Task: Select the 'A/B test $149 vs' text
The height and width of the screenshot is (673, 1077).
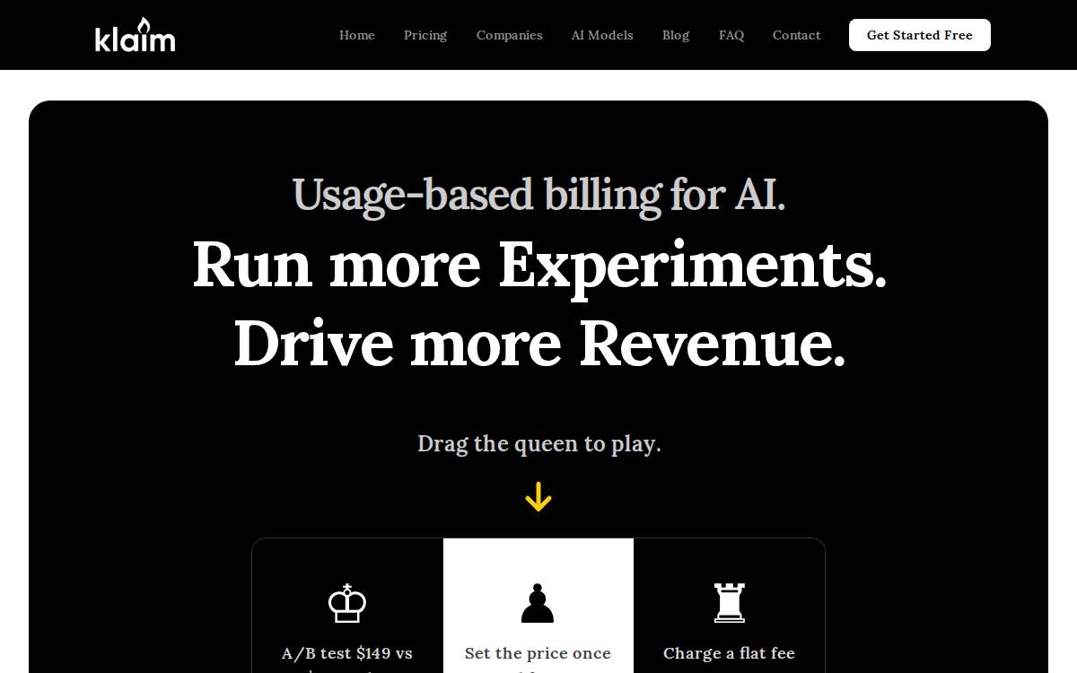Action: [x=347, y=653]
